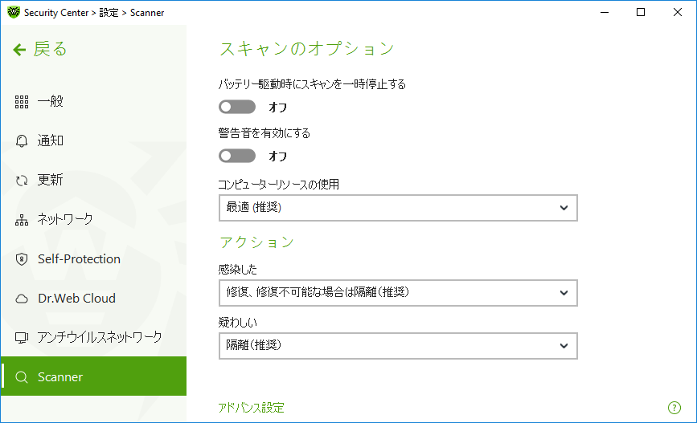Click the 通知 bell icon
Viewport: 697px width, 423px height.
[x=22, y=140]
